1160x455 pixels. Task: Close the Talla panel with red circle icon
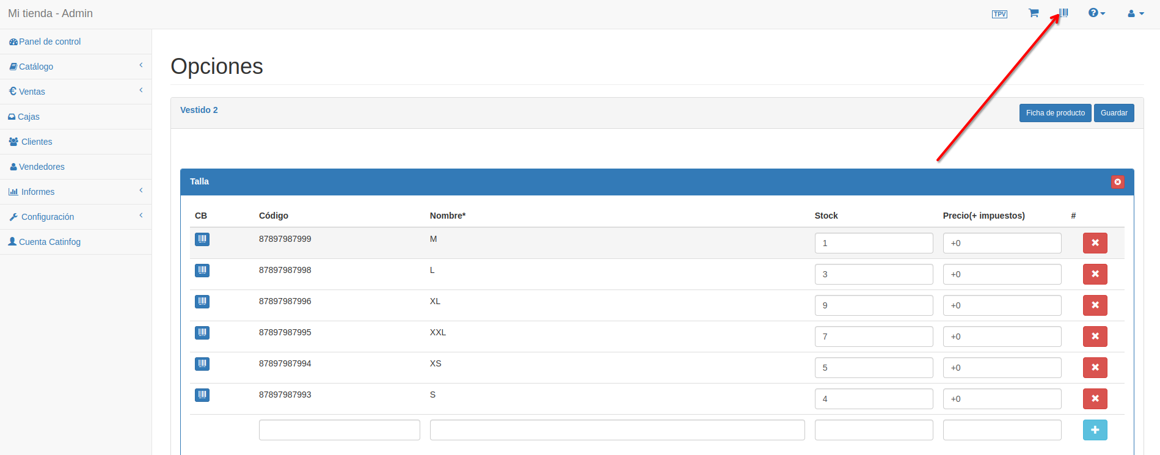[x=1117, y=182]
